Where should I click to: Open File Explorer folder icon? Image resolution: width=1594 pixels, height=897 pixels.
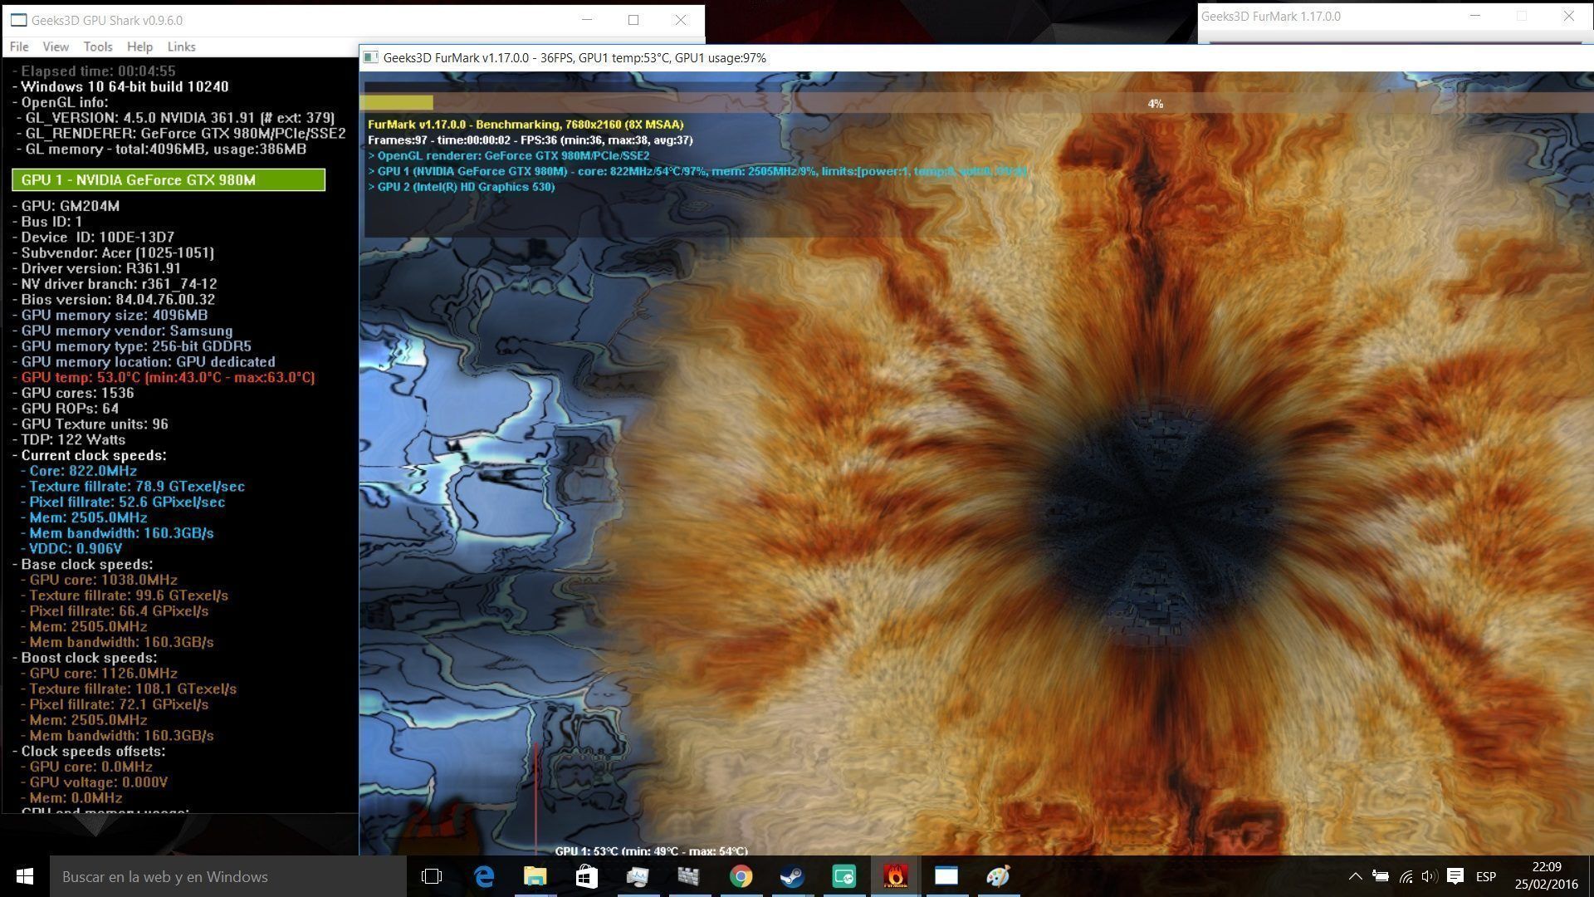pos(535,876)
